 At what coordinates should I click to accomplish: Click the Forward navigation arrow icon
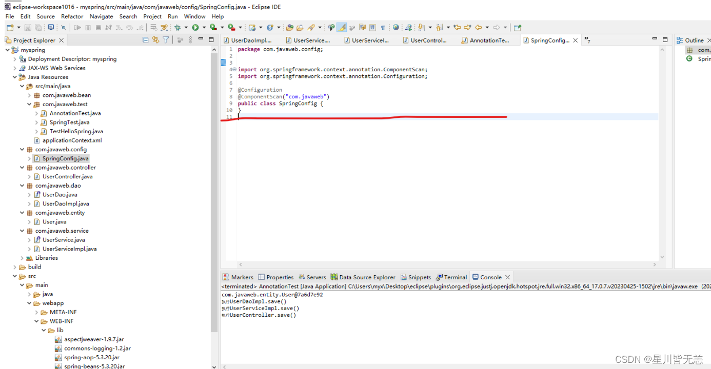point(497,27)
